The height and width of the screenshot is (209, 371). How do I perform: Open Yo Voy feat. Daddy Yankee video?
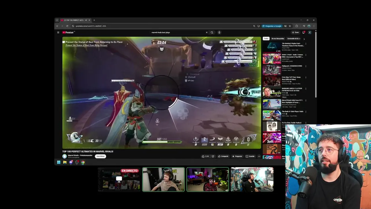[272, 127]
